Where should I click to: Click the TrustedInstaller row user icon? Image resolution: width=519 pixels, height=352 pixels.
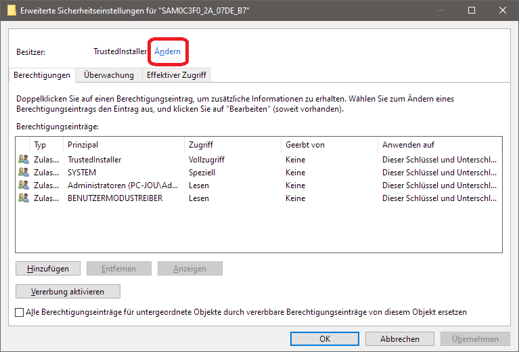tap(24, 160)
